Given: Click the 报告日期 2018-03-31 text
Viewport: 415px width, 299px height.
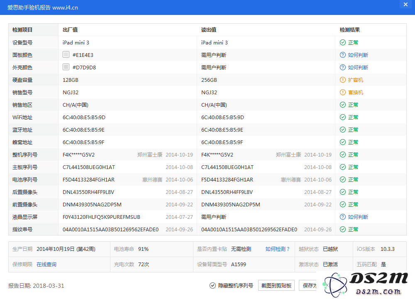Looking at the screenshot, I should [36, 285].
